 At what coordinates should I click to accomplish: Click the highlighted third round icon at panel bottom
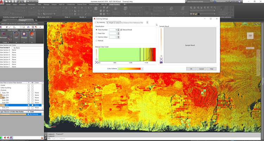coord(11,138)
